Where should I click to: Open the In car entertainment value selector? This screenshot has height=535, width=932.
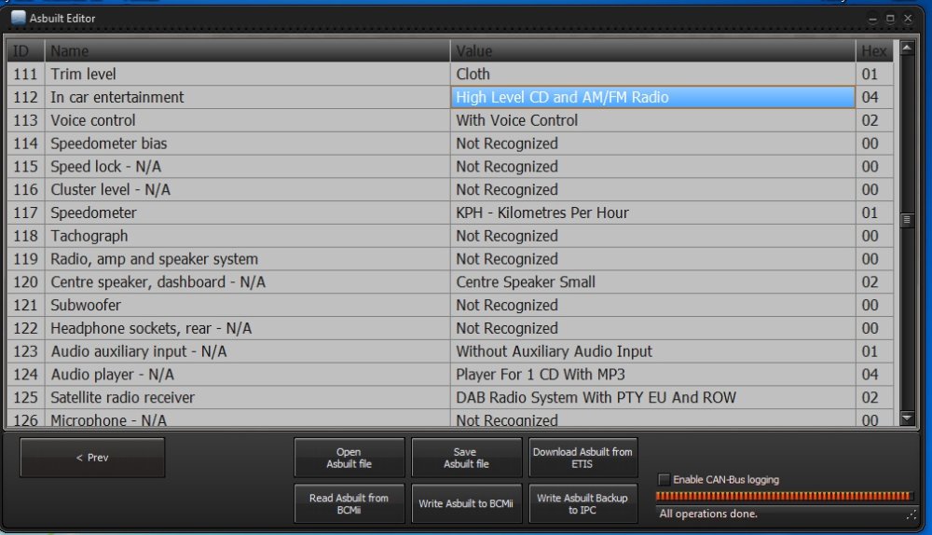coord(652,97)
